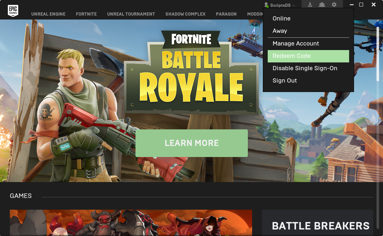The width and height of the screenshot is (383, 236).
Task: Click the vertical scrollbar thumb
Action: [378, 54]
